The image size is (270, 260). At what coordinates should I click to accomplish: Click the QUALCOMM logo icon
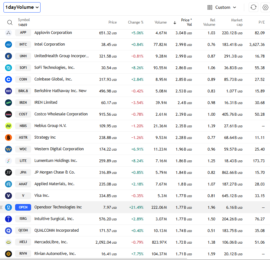click(8, 230)
